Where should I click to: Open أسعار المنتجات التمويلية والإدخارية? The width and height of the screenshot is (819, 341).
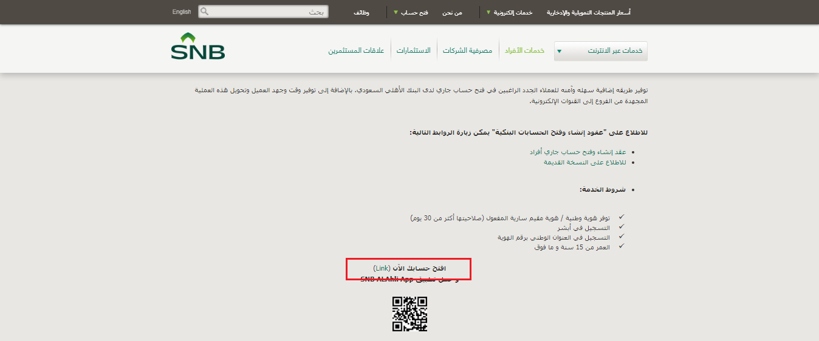[x=589, y=12]
